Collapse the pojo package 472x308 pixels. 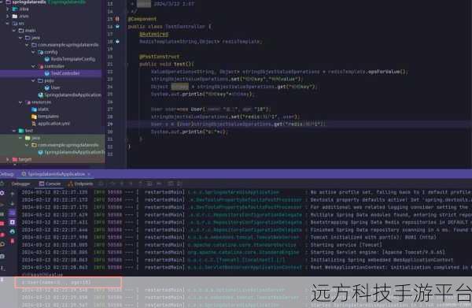click(33, 80)
